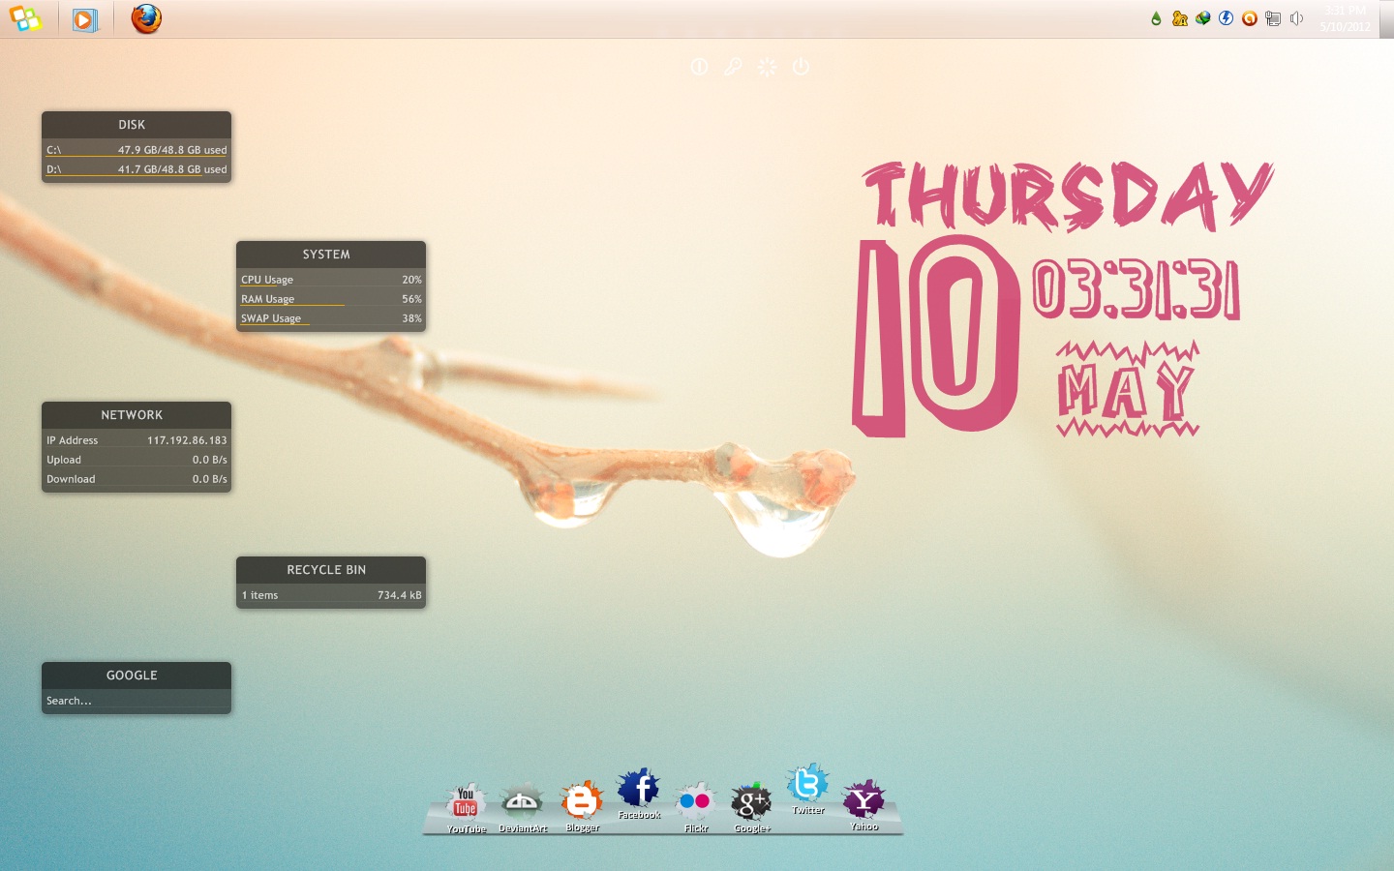Open Internet Download Manager tray icon
Screen dimensions: 1394x871
(x=1202, y=18)
